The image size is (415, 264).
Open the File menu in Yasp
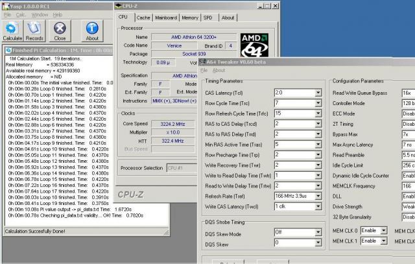(7, 14)
